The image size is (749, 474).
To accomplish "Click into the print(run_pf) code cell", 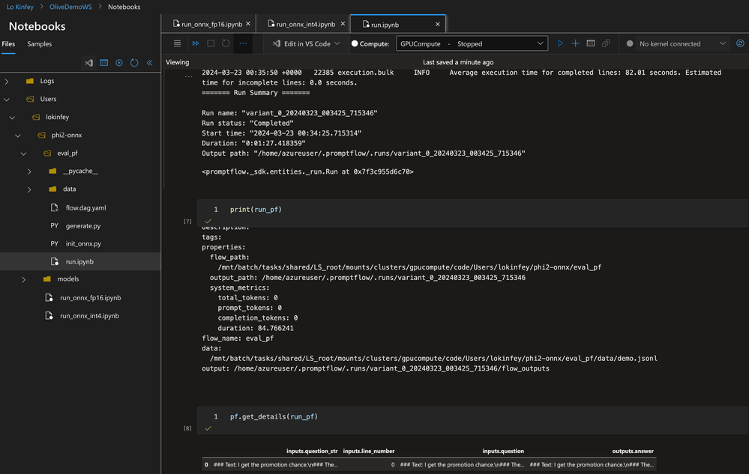I will (472, 213).
